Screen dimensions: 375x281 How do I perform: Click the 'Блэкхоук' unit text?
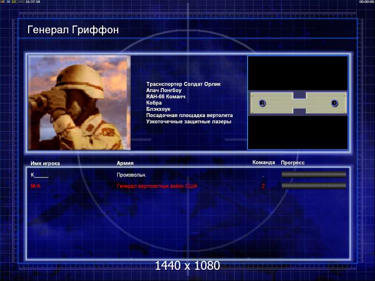tap(158, 109)
